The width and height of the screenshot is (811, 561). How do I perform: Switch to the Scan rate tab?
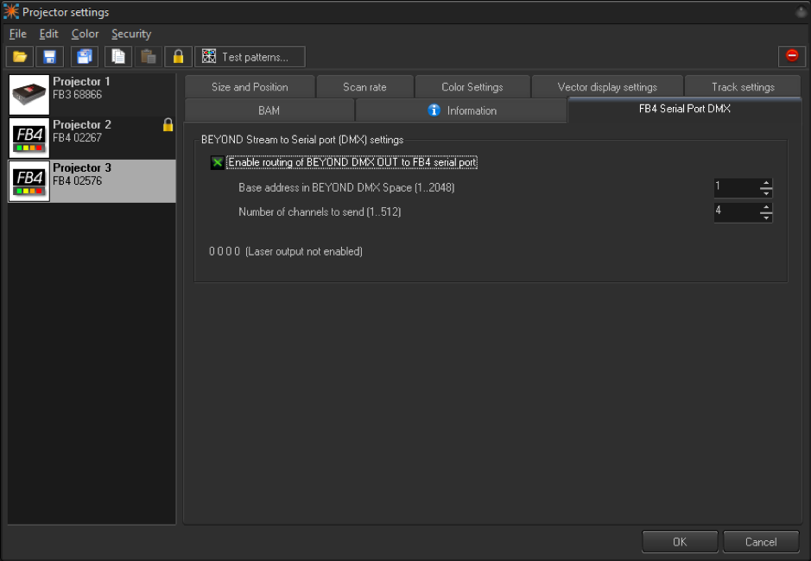364,87
